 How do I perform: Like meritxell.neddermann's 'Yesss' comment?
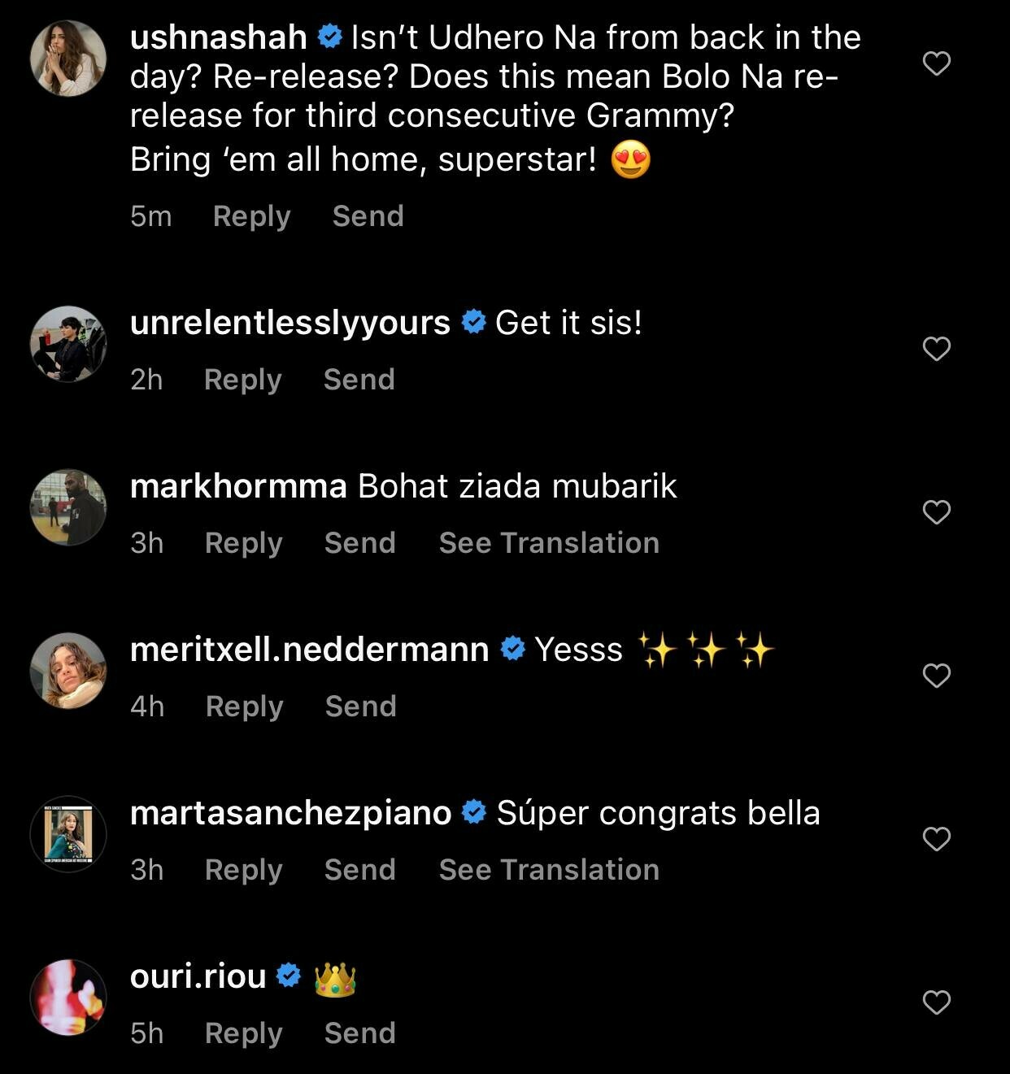937,676
